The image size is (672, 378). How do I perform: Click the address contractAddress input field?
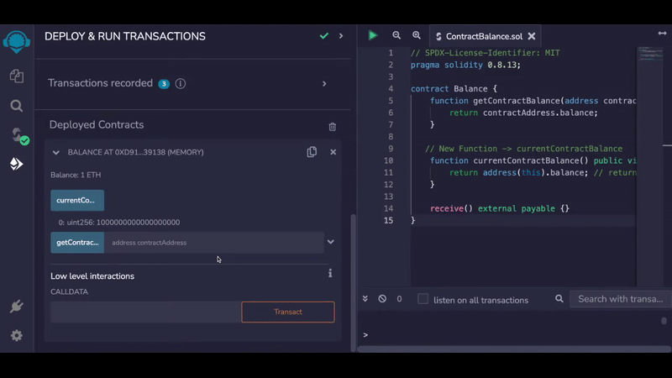click(213, 243)
